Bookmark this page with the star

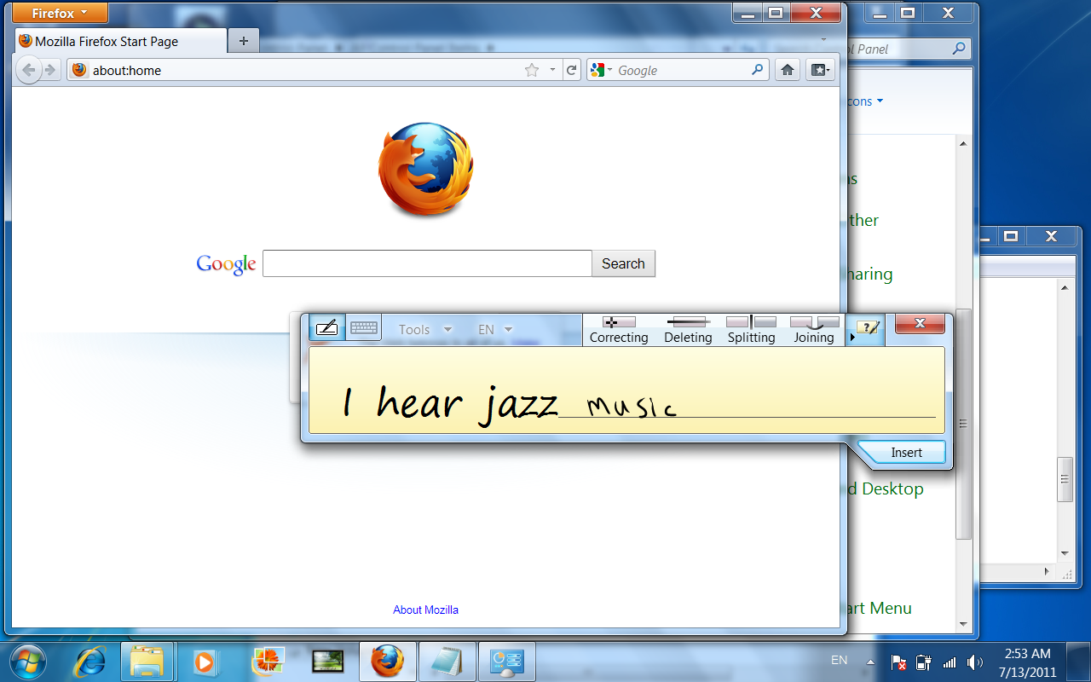point(532,70)
